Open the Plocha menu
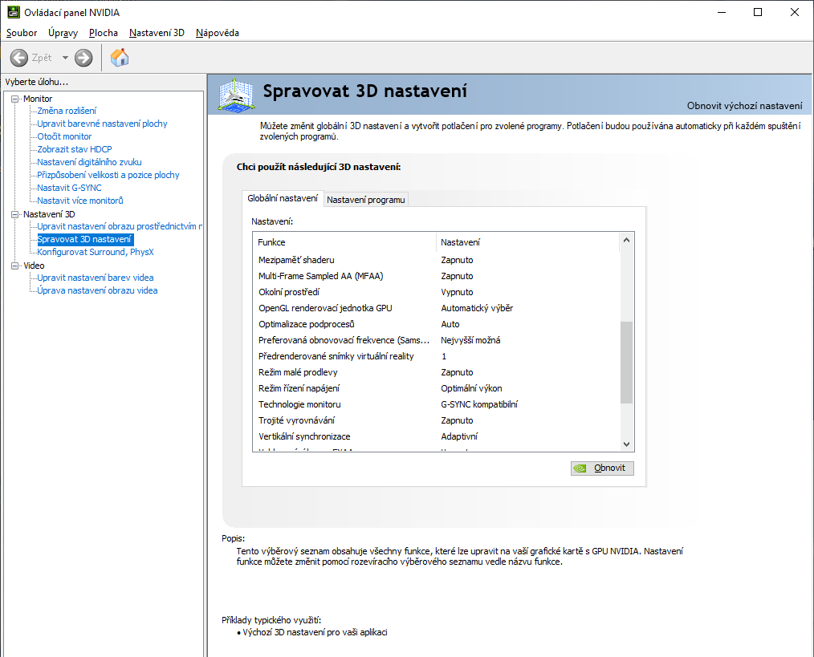 [x=104, y=33]
